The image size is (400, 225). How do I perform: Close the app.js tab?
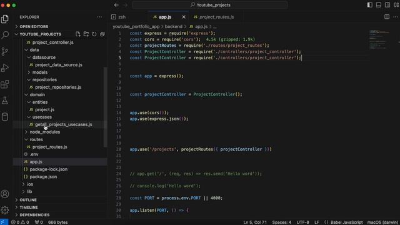[184, 17]
